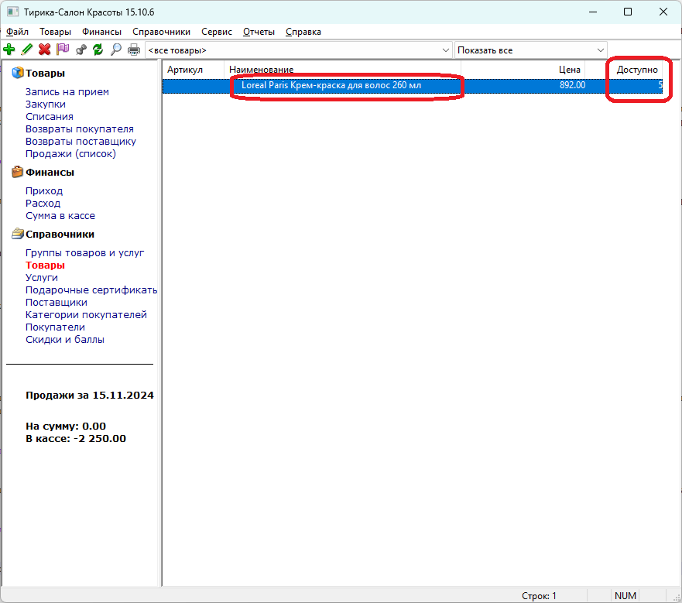
Task: Open the Расход link
Action: (43, 203)
